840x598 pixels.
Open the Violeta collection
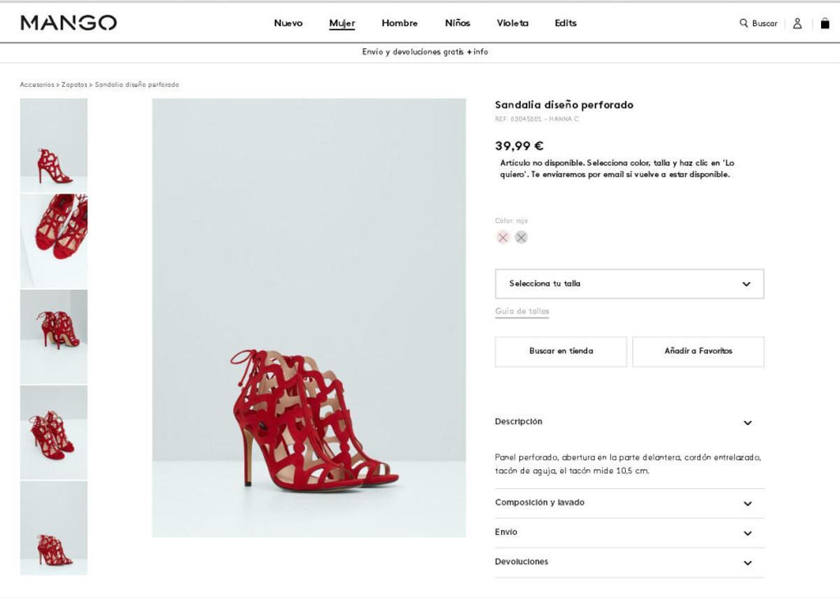[512, 23]
